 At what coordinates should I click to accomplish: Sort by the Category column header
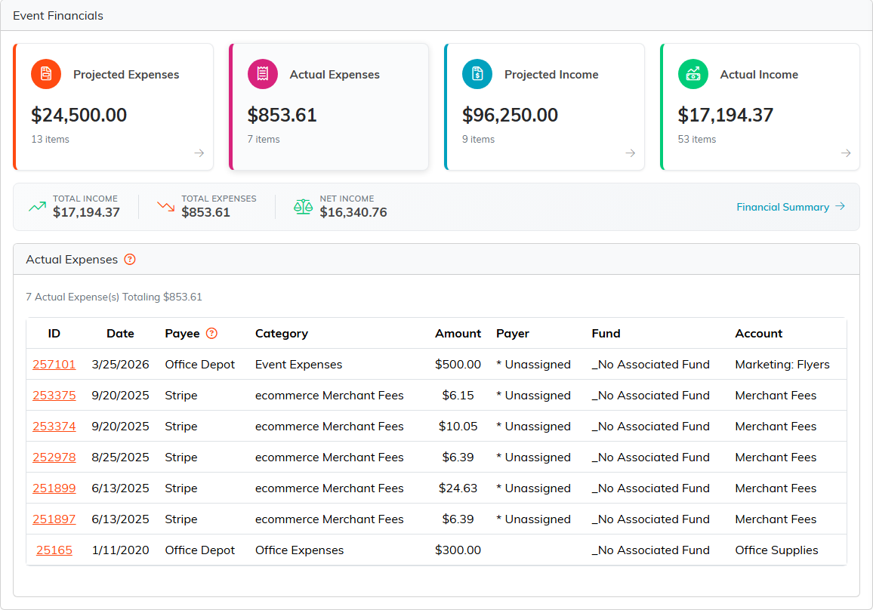(x=281, y=334)
